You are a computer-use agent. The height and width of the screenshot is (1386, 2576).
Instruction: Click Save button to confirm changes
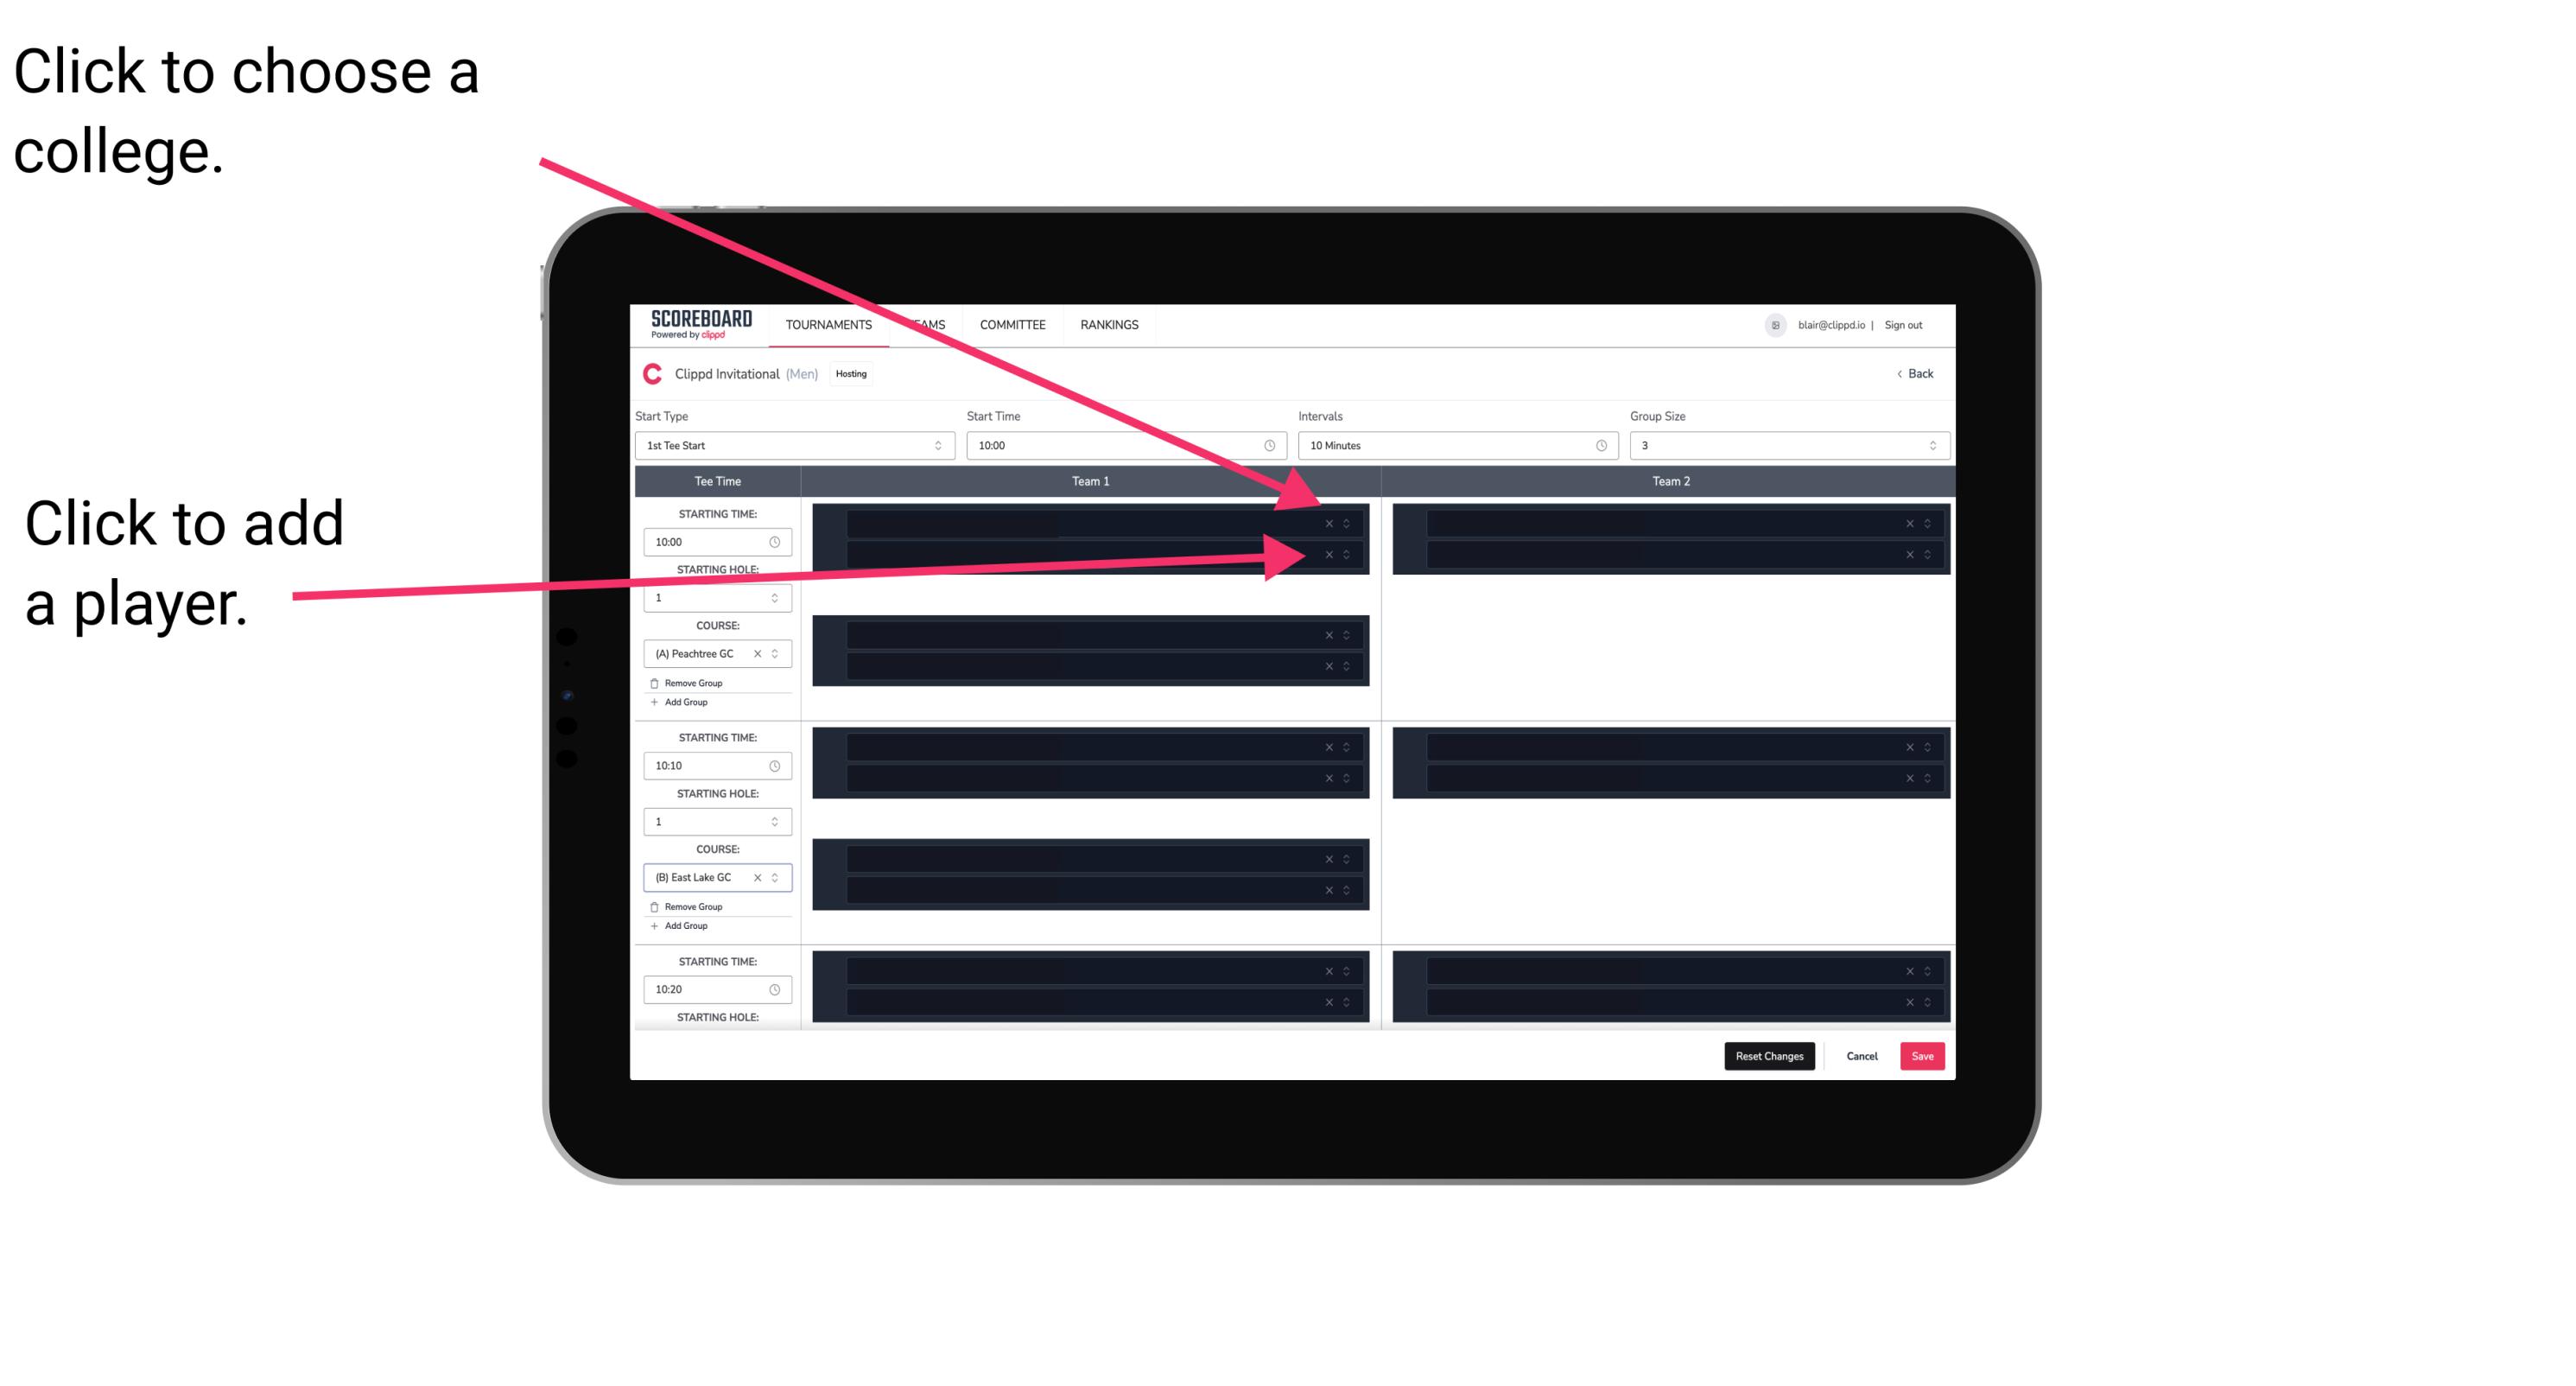1925,1055
